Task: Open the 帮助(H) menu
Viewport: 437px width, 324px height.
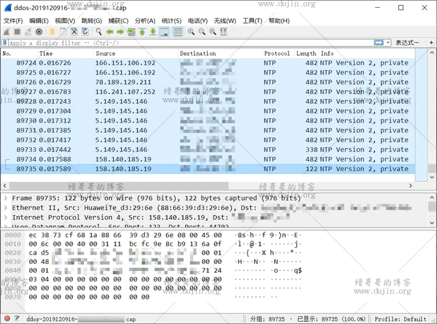Action: click(x=279, y=21)
